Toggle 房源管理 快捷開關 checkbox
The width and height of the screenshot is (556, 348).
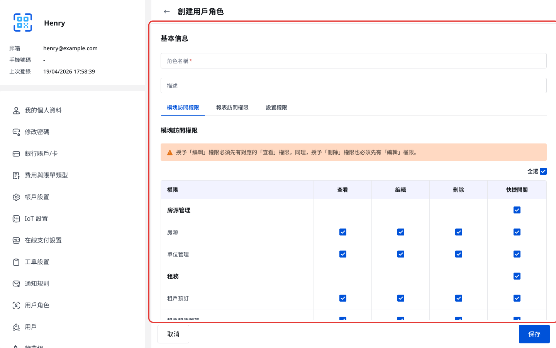coord(517,210)
